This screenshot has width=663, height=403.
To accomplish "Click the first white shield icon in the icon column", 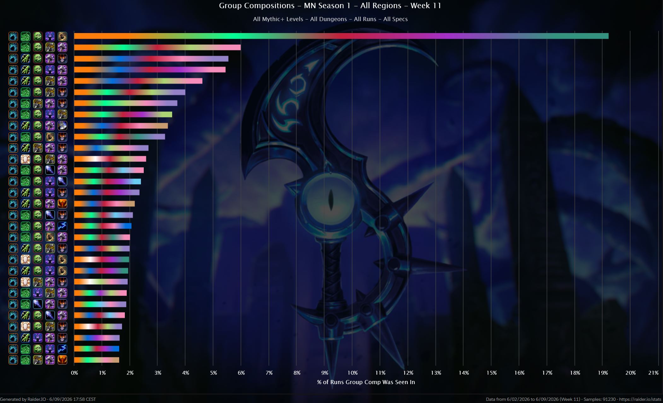I will coord(26,159).
